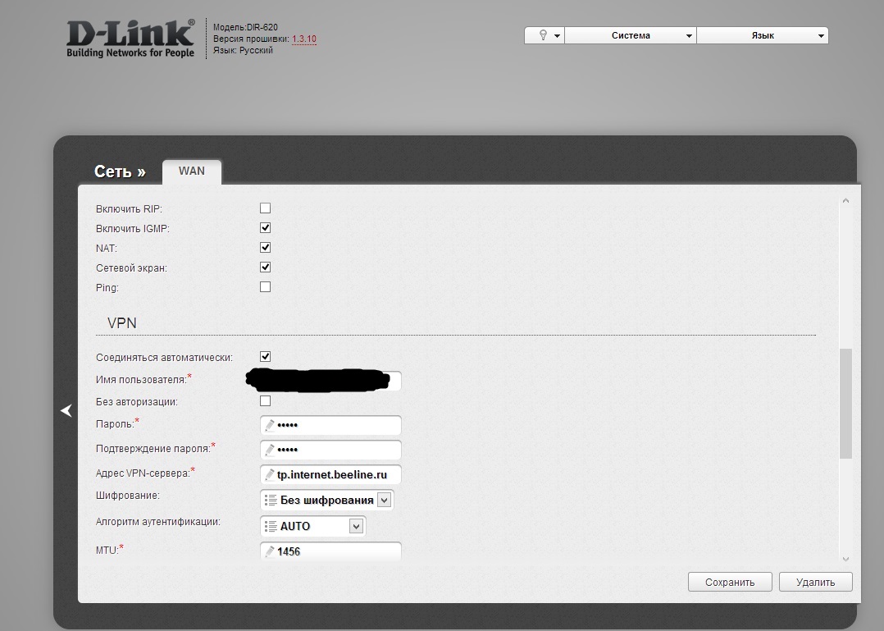Open the Язык dropdown menu
Viewport: 884px width, 631px height.
(763, 35)
